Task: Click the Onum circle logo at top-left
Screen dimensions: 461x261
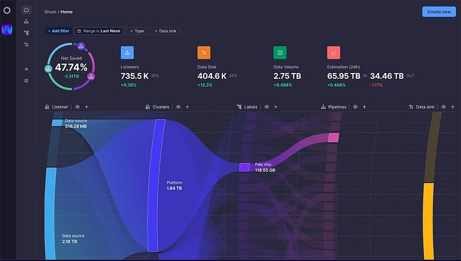Action: 7,10
